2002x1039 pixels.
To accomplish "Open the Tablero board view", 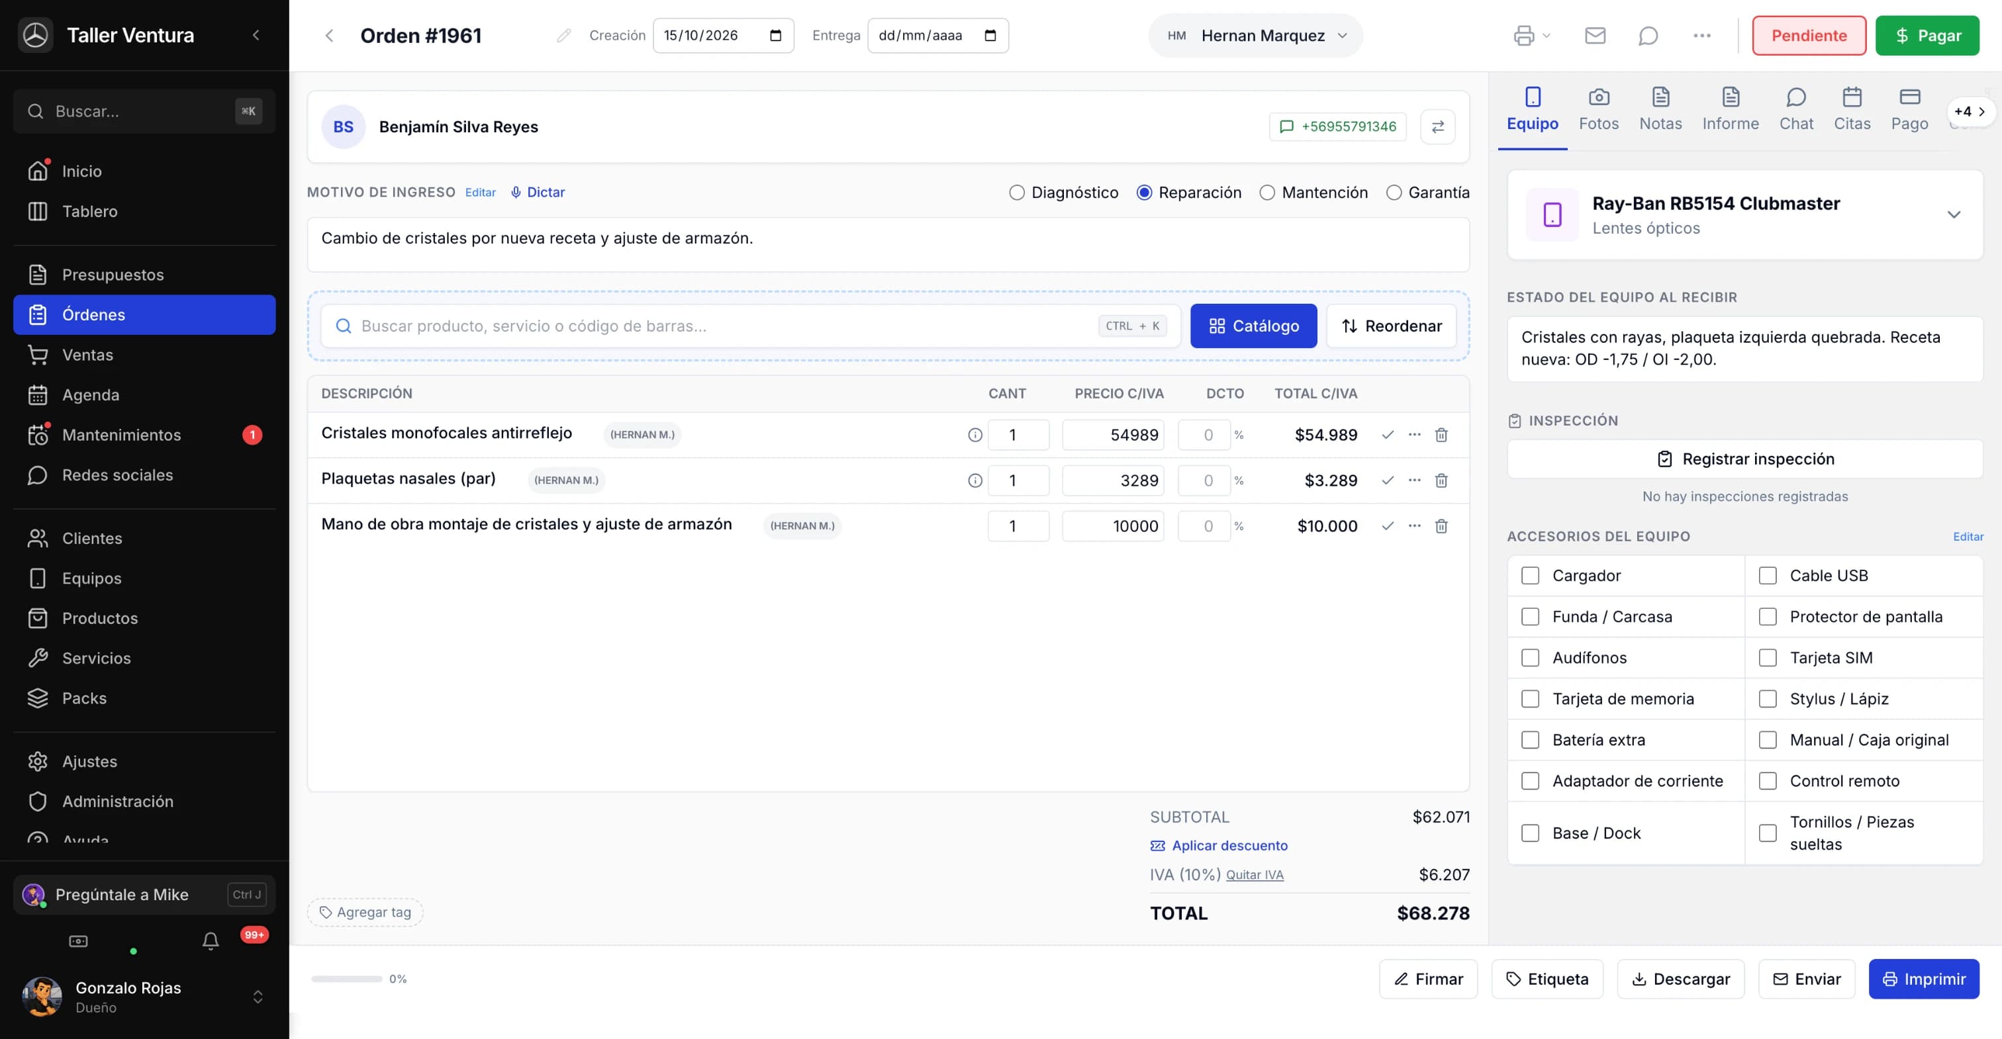I will (x=144, y=211).
